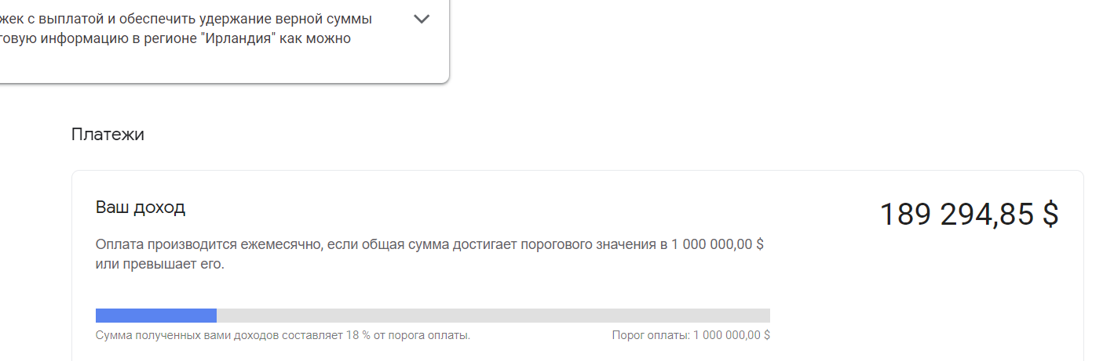Click the "или превышает его." text line

click(x=160, y=265)
